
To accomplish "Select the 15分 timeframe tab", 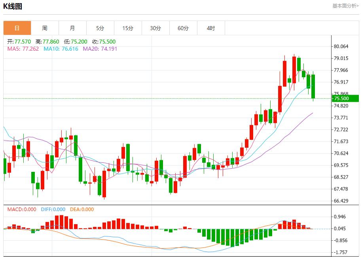I will tap(128, 28).
